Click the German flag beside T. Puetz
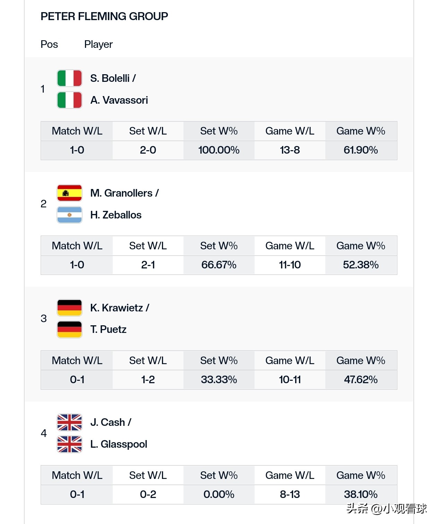Screen dimensions: 437x524 69,329
